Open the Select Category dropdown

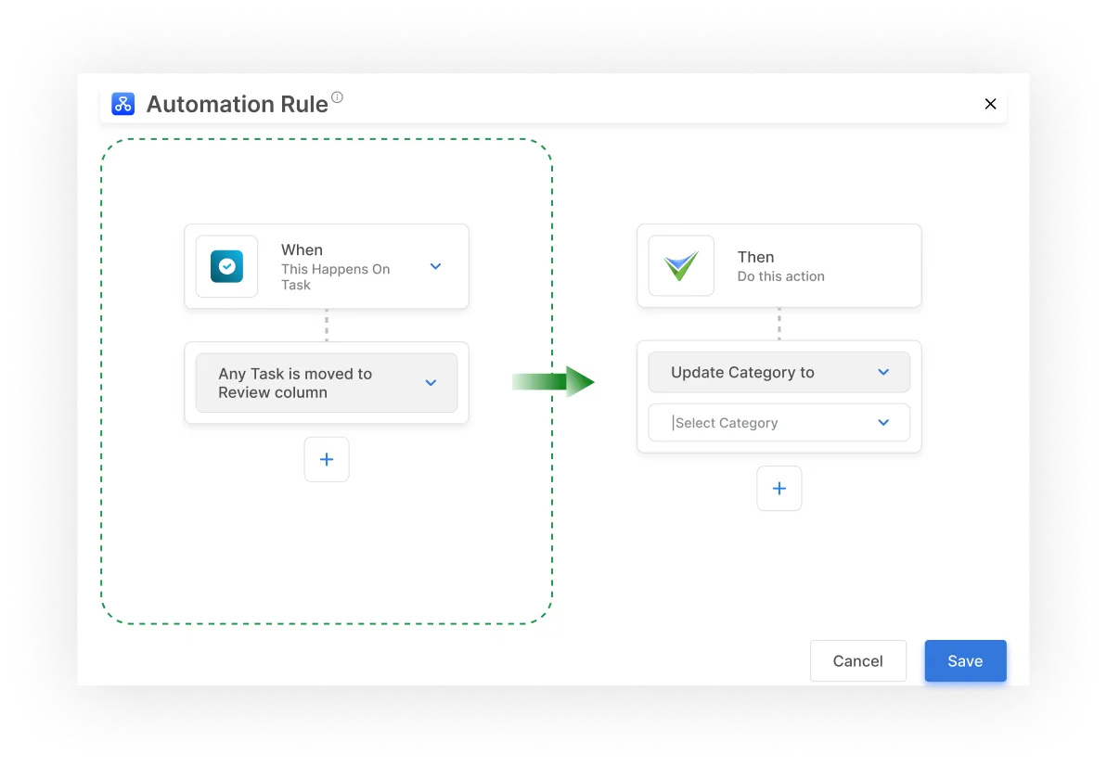tap(882, 422)
